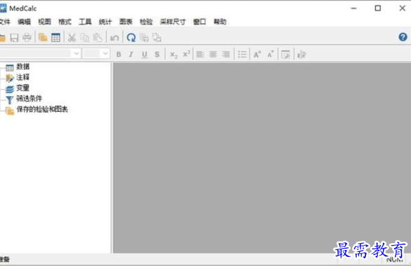Open the 检验 menu
Screen dimensions: 411x270
coord(146,22)
